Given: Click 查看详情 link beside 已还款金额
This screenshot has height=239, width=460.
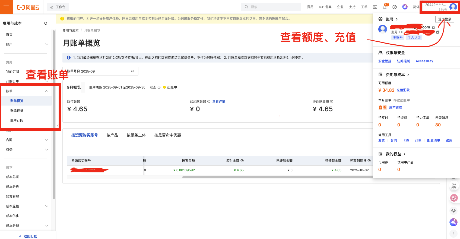Looking at the screenshot, I should tap(219, 102).
